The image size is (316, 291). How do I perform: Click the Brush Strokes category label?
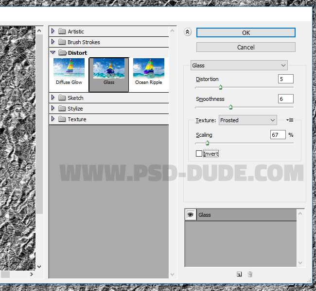[x=84, y=42]
